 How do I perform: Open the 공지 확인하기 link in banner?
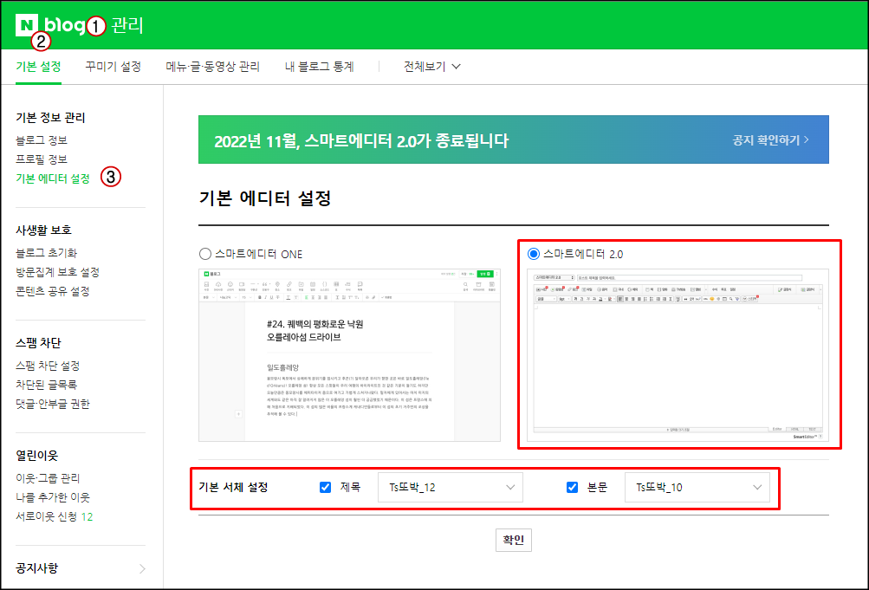point(770,140)
